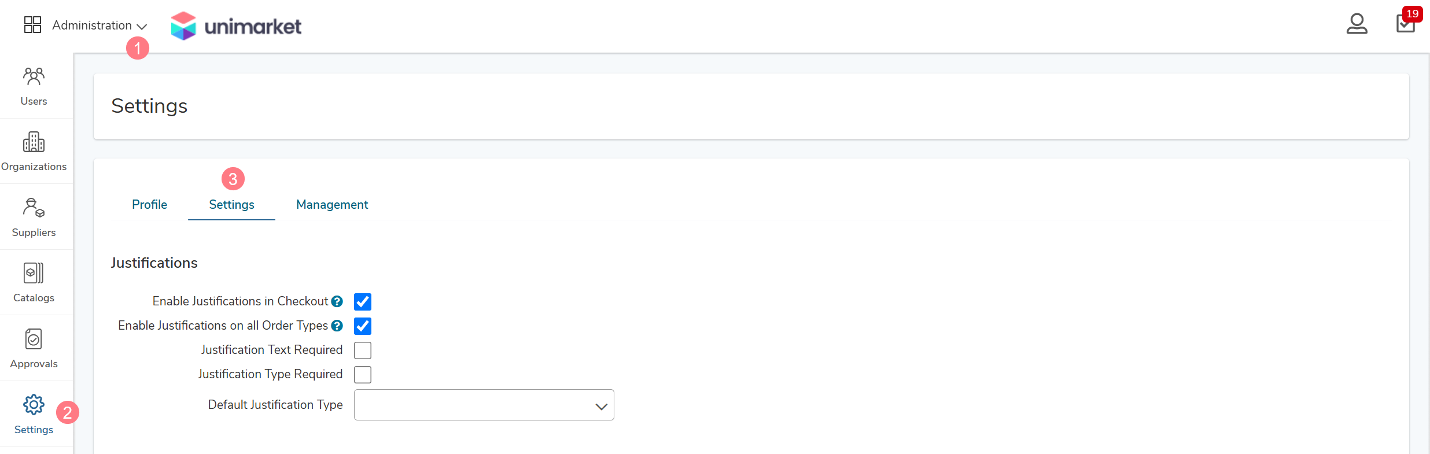Expand the Default Justification Type dropdown
Viewport: 1430px width, 454px height.
[484, 405]
